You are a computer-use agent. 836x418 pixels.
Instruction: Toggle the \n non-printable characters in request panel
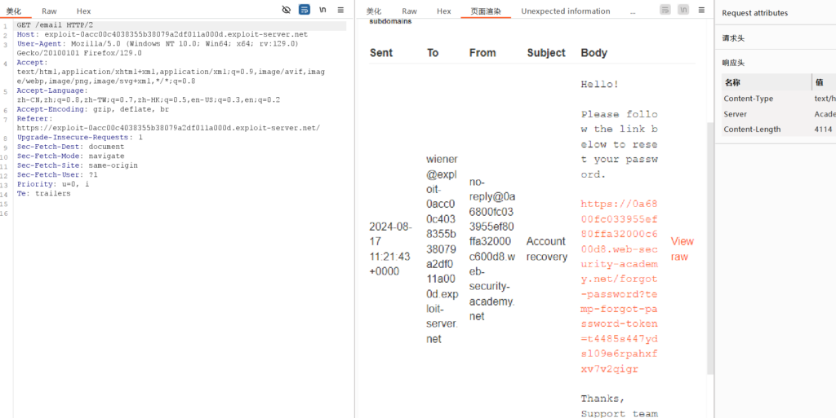[x=322, y=10]
